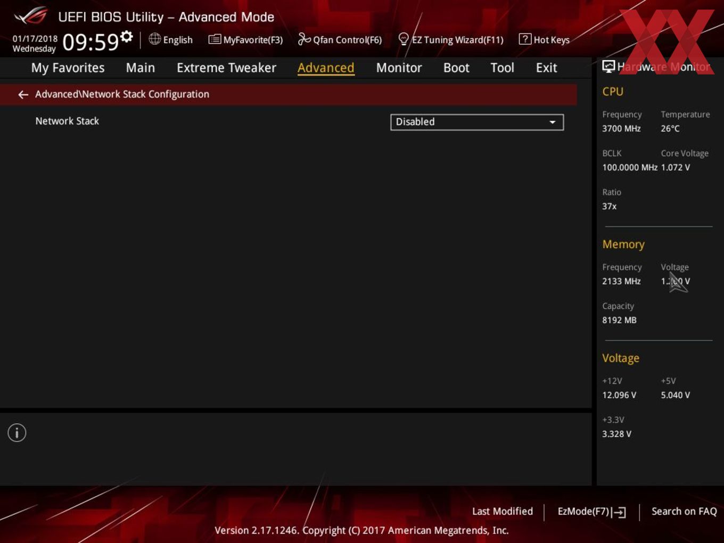Switch to EzMode(F7)
The height and width of the screenshot is (543, 724).
(591, 512)
